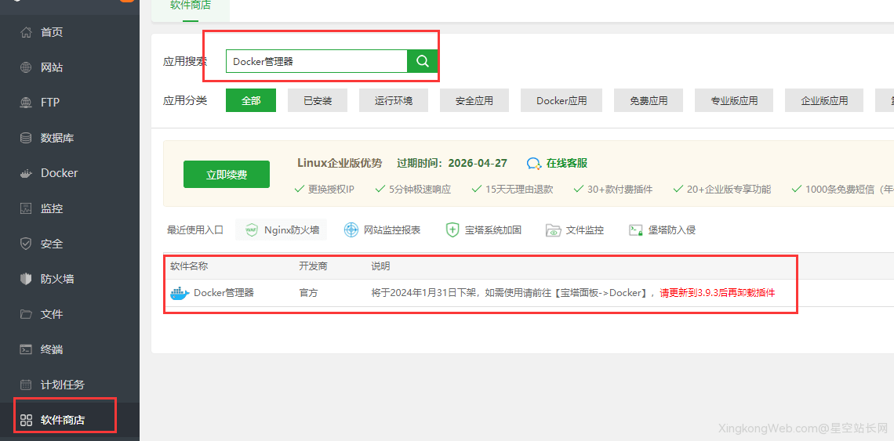Click the monitoring icon beside 监控
Image resolution: width=894 pixels, height=441 pixels.
point(26,208)
